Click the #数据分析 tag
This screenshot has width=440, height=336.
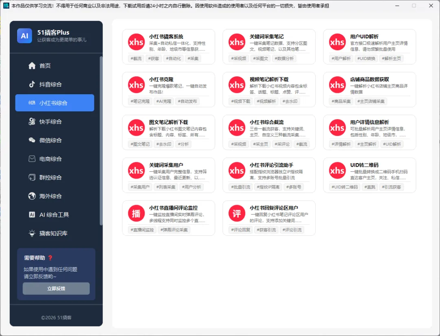(284, 58)
